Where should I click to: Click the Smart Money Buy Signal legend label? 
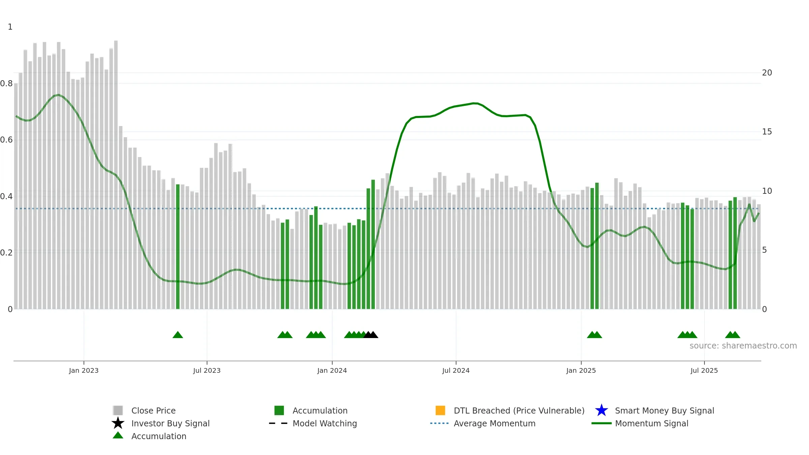tap(664, 411)
